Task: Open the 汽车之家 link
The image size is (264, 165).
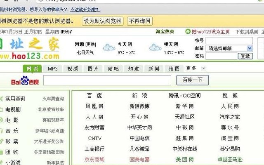Action: pos(230,117)
